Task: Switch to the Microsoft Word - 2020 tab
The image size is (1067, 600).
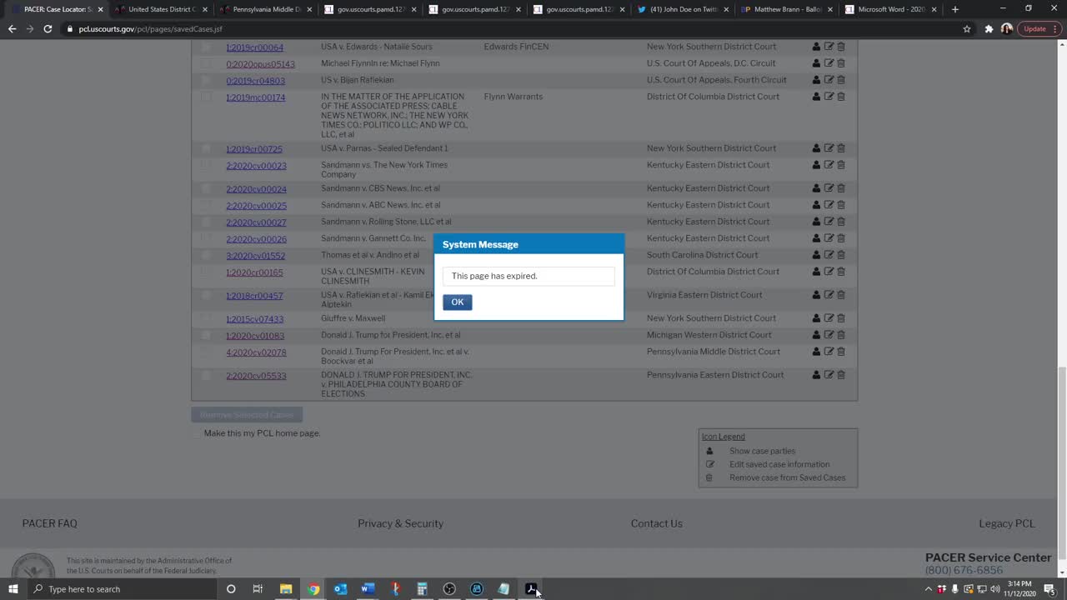Action: (889, 9)
